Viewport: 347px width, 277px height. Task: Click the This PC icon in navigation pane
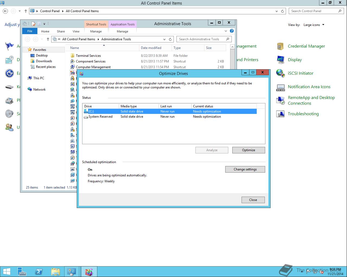click(30, 78)
